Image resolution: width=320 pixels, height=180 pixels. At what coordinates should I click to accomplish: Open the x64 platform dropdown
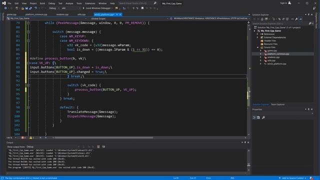[71, 8]
